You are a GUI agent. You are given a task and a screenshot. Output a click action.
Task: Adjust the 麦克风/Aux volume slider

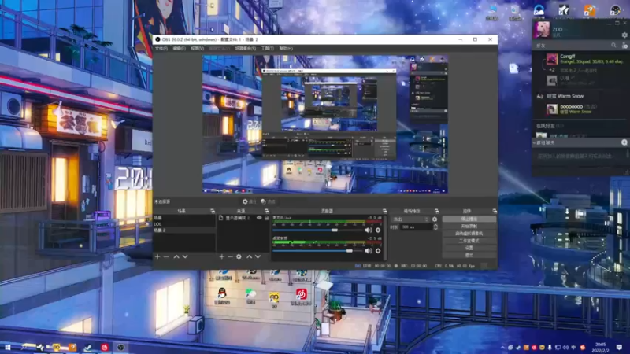(x=317, y=230)
